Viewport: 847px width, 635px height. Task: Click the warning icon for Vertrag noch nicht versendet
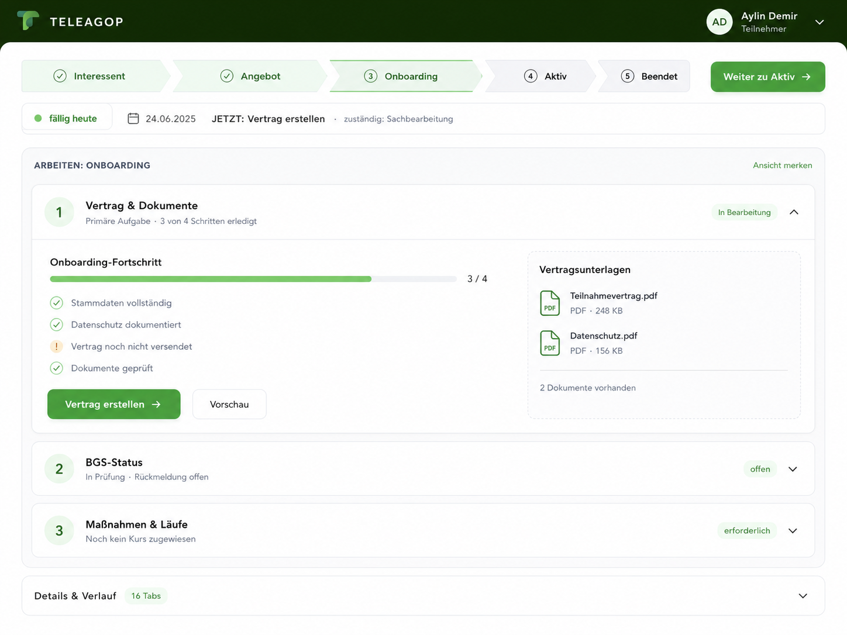point(56,346)
